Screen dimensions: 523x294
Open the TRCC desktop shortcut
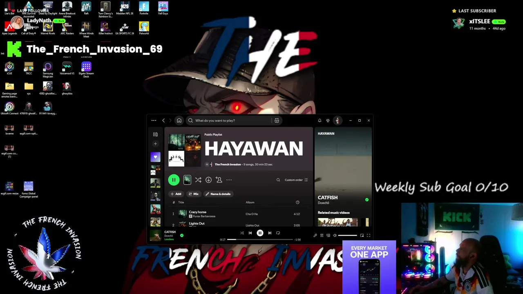pos(29,68)
